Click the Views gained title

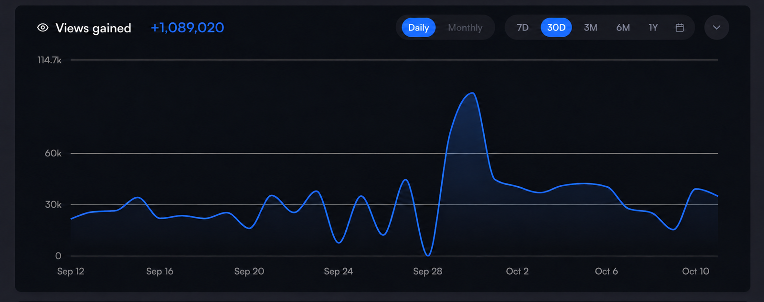click(93, 28)
